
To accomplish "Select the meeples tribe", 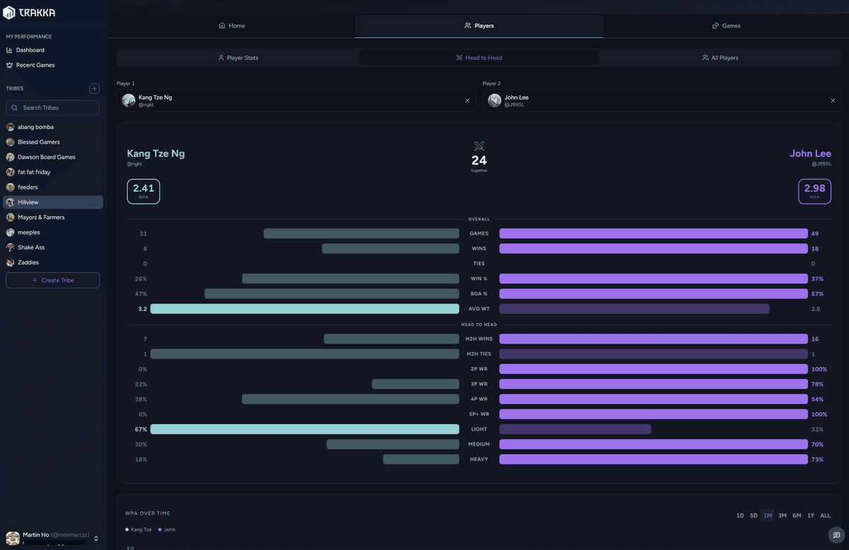I will (x=52, y=233).
